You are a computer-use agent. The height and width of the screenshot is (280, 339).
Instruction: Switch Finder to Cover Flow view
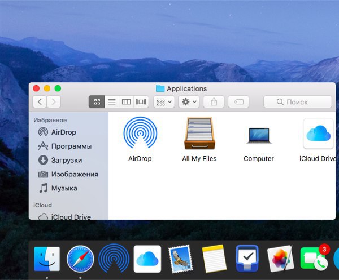(x=141, y=102)
